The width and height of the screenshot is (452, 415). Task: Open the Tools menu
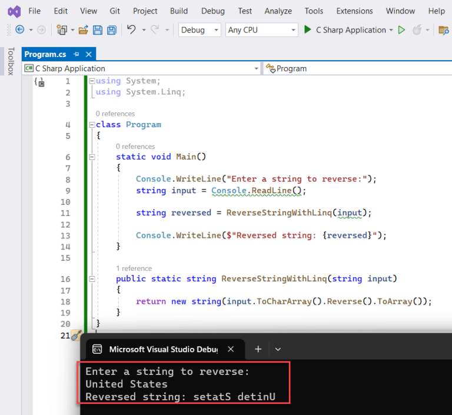314,11
